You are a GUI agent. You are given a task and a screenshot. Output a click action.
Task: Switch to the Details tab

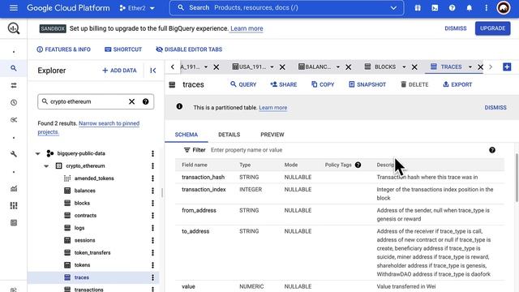point(229,135)
